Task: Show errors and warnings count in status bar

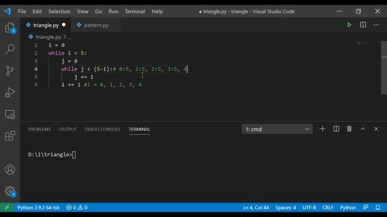Action: pos(77,207)
